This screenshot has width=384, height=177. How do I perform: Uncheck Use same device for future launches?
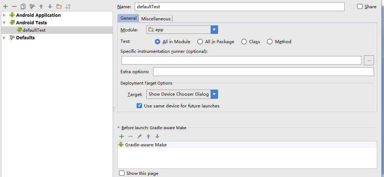click(139, 106)
